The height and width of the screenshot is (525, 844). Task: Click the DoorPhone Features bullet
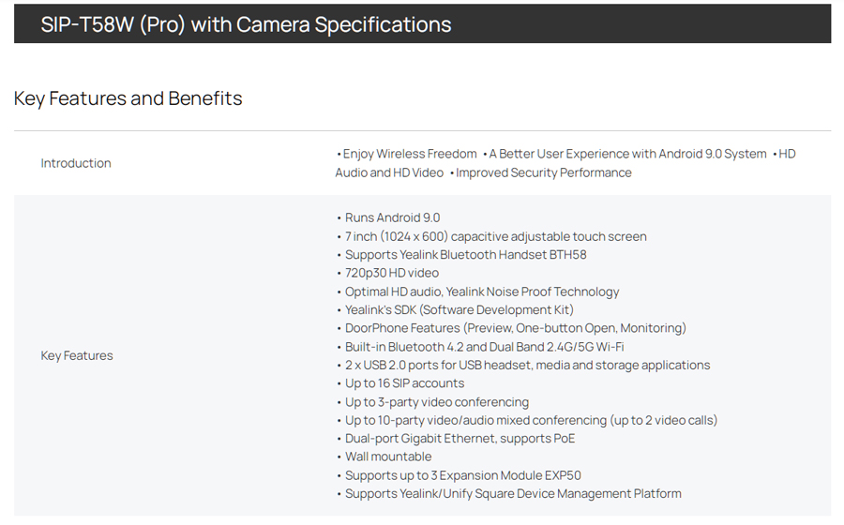click(x=515, y=328)
